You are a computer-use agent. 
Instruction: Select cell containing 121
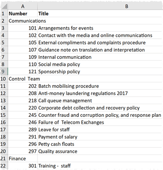[23, 71]
